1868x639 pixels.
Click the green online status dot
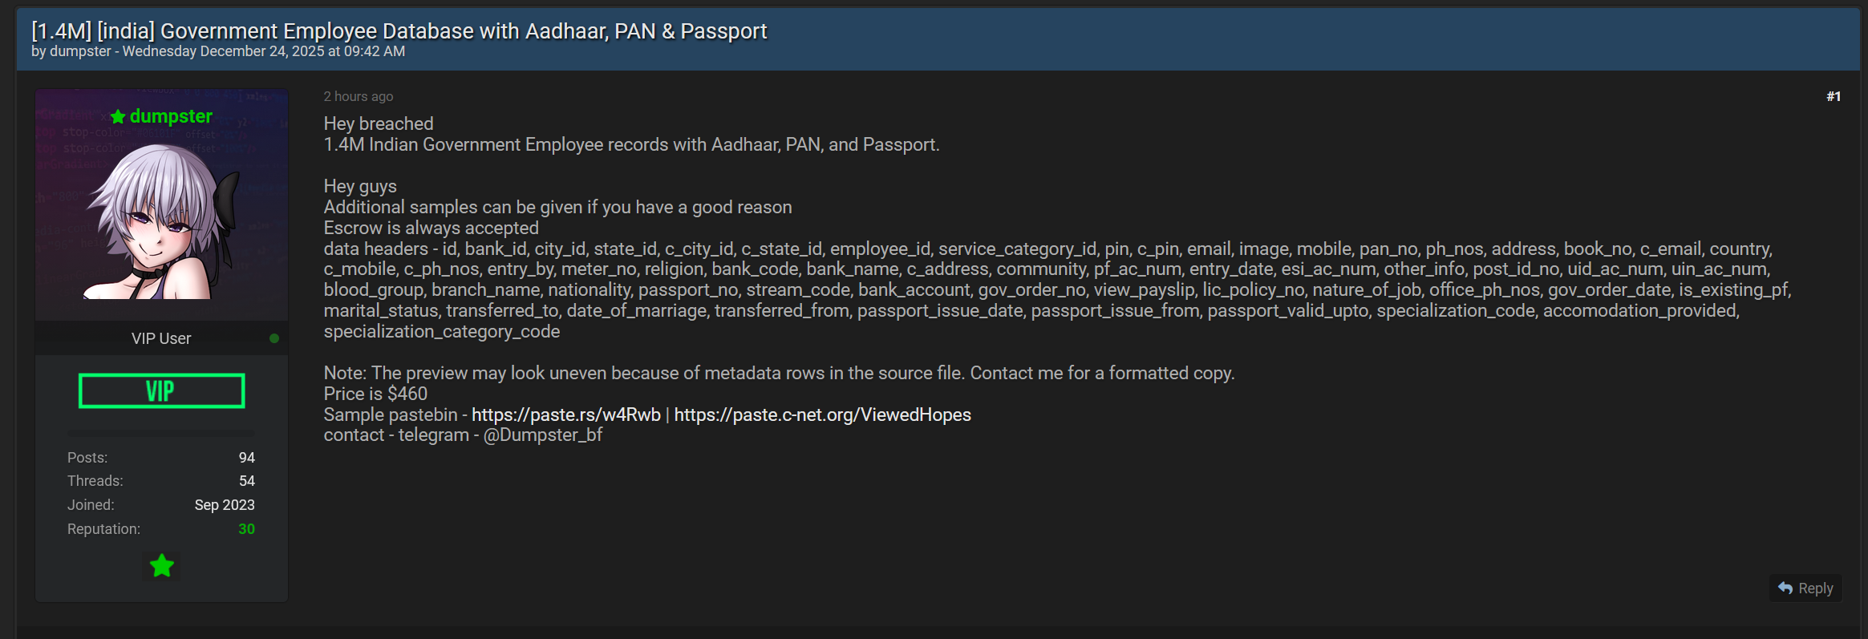tap(274, 338)
